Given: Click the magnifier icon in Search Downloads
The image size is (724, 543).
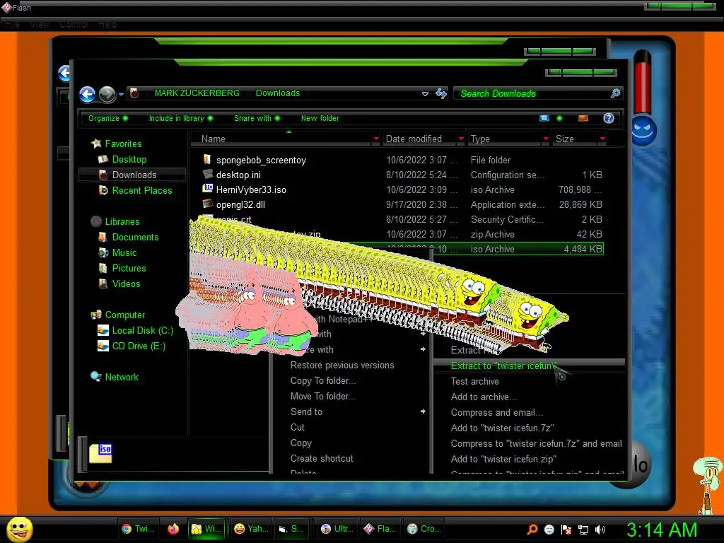Looking at the screenshot, I should 615,94.
